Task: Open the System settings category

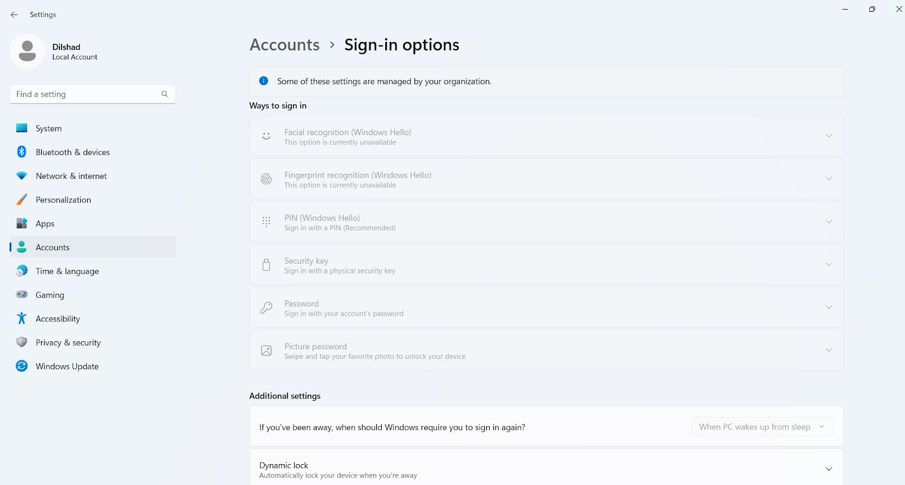Action: (49, 128)
